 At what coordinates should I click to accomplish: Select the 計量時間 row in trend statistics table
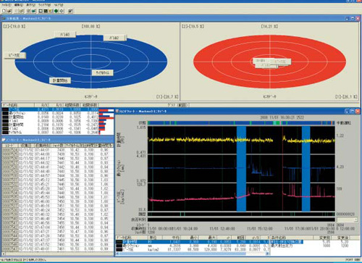coord(193,241)
